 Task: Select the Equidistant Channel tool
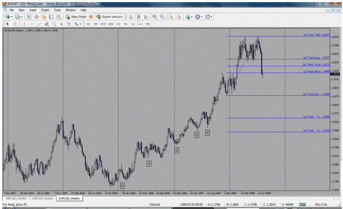[x=47, y=24]
